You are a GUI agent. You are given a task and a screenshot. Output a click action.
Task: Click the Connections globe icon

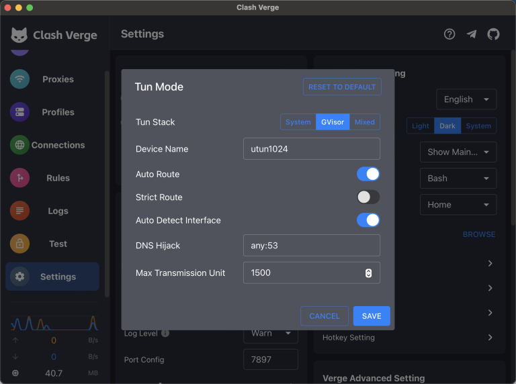click(19, 144)
